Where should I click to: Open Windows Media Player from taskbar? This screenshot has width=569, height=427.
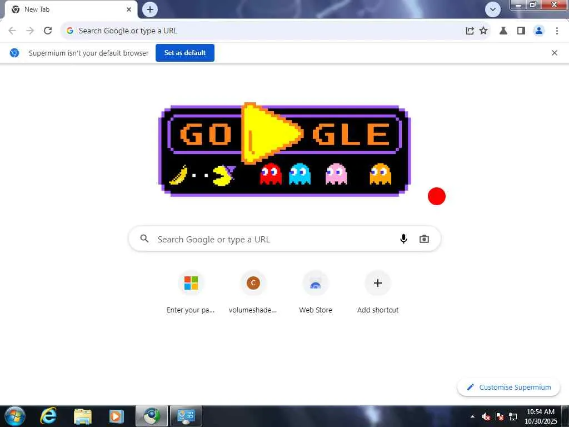tap(117, 416)
